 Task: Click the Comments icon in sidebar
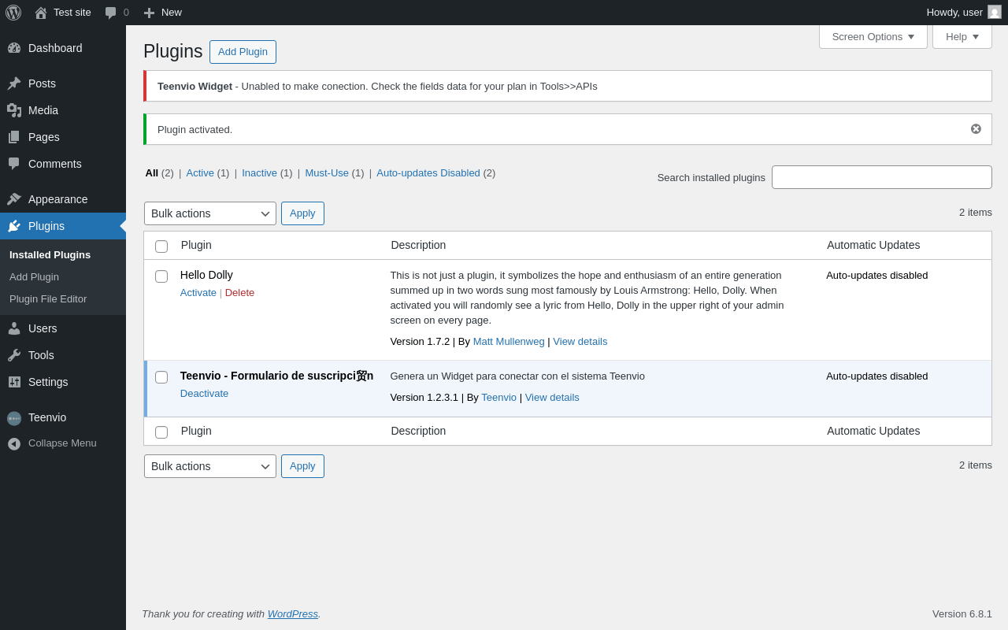[x=14, y=164]
